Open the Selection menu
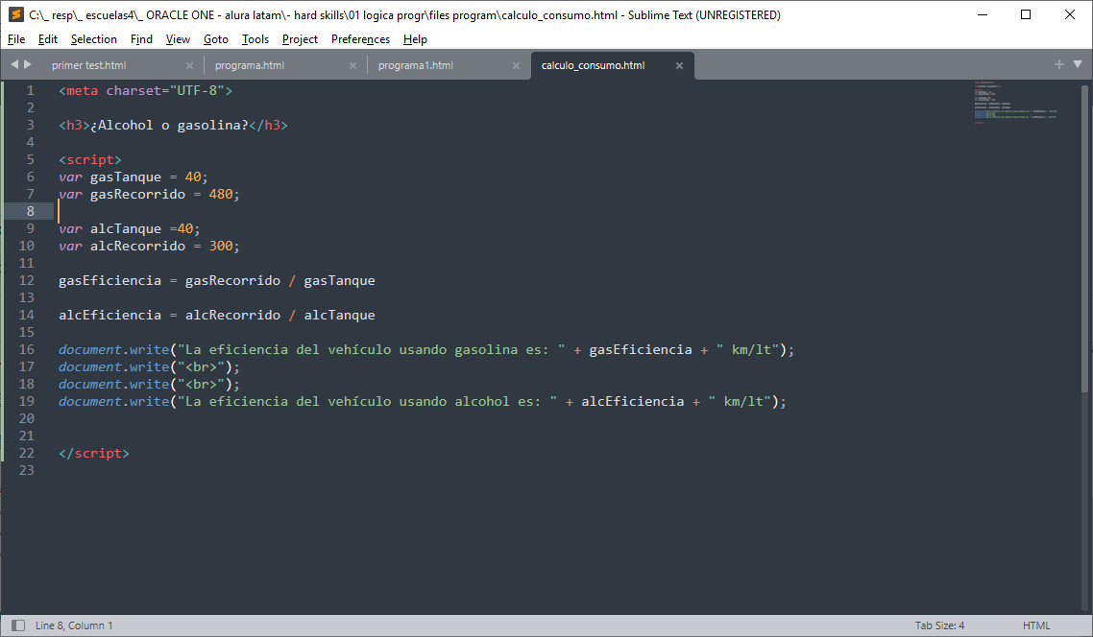The image size is (1093, 637). (93, 39)
